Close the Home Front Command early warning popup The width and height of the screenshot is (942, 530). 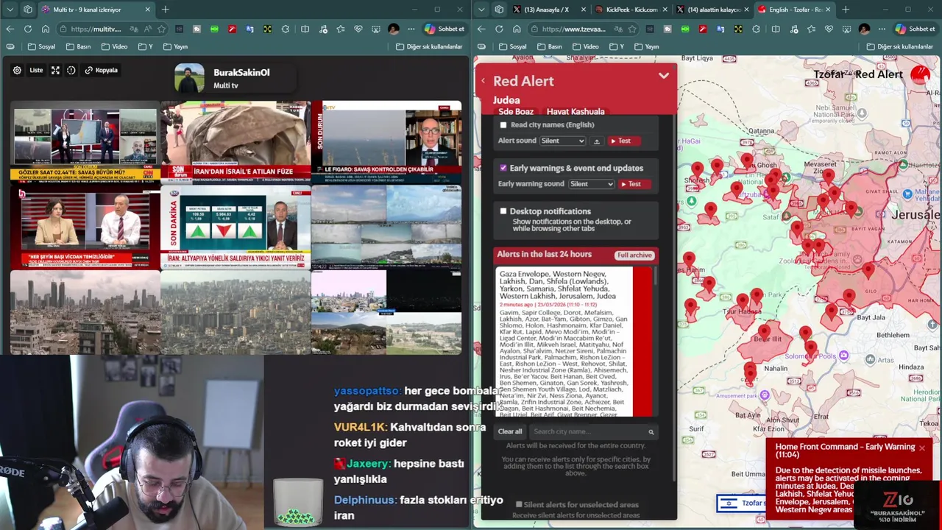(921, 448)
